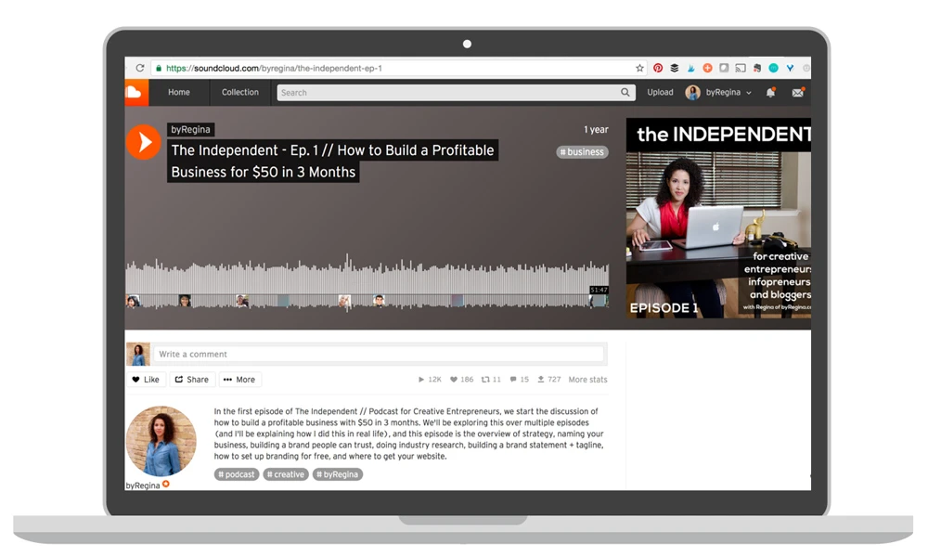Click the soundcloud.com URL in address bar
Image resolution: width=928 pixels, height=557 pixels.
[x=274, y=68]
